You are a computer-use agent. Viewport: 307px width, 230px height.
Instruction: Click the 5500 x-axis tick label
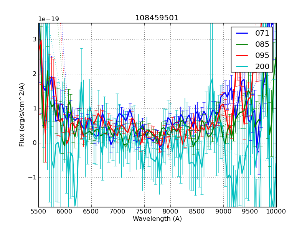(x=38, y=211)
